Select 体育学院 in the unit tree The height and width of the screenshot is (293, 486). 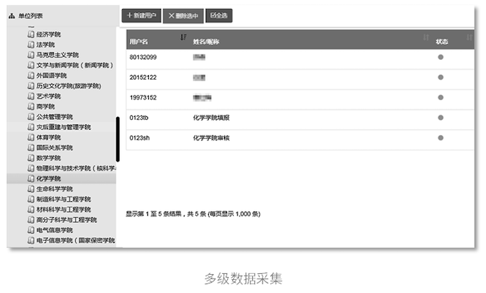tap(49, 137)
